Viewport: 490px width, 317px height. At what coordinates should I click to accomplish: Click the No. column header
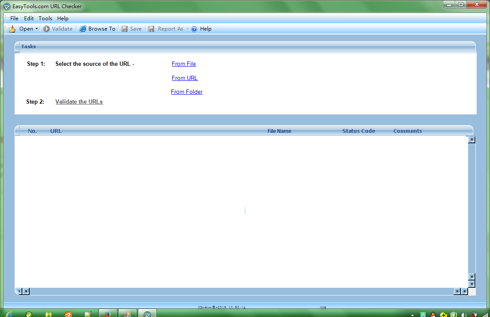[32, 131]
